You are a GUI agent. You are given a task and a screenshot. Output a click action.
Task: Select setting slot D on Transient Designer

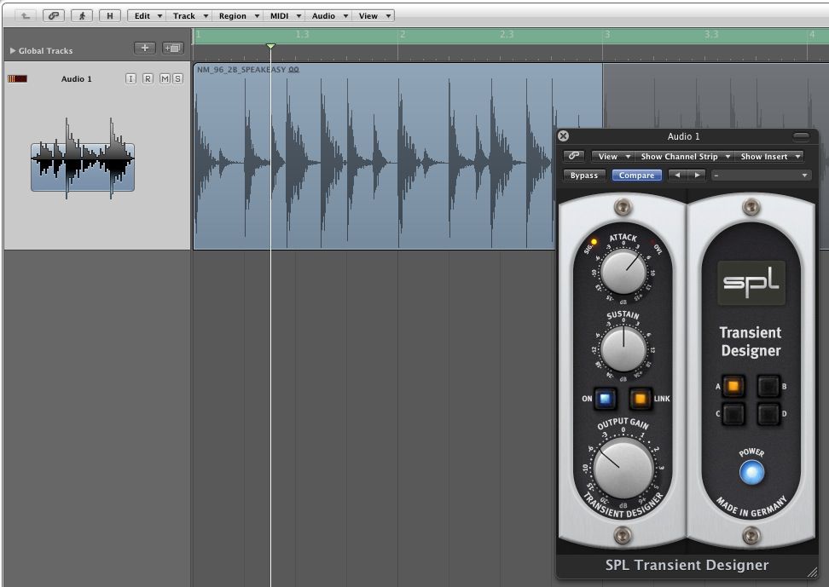click(x=768, y=414)
